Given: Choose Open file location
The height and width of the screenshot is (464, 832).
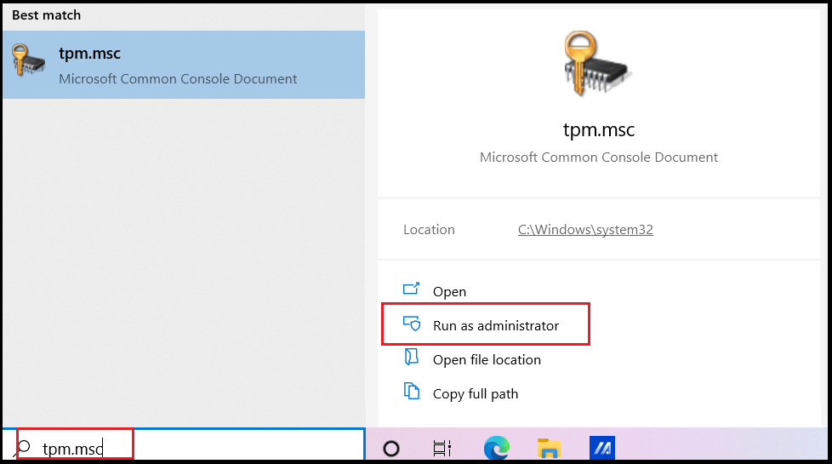Looking at the screenshot, I should point(487,359).
